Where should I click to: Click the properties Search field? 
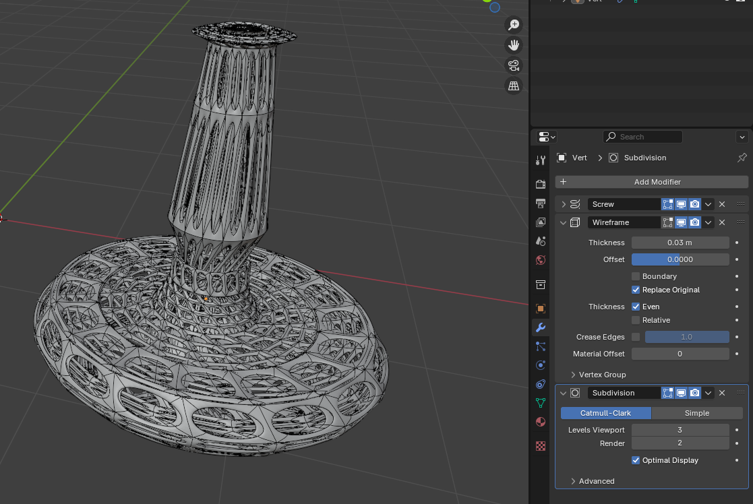[642, 137]
